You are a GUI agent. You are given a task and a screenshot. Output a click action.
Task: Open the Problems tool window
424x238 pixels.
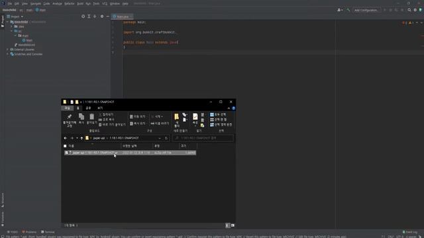(x=29, y=232)
